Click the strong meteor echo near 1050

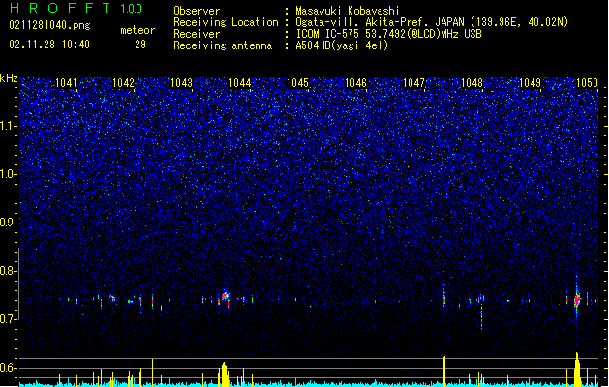pos(577,299)
